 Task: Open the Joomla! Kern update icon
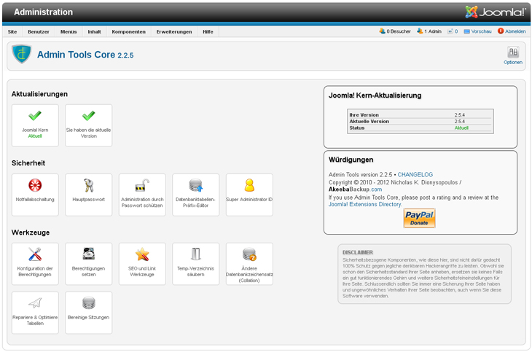click(35, 125)
